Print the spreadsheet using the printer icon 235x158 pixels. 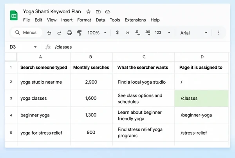pos(69,32)
